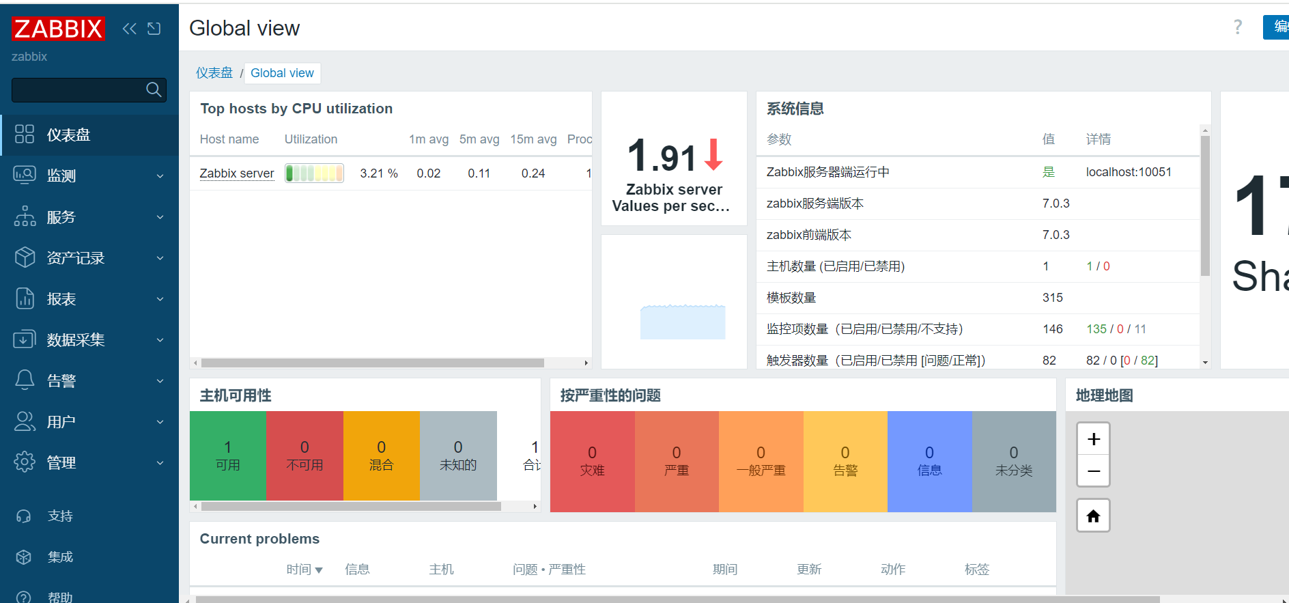Open the 服务 services menu
This screenshot has width=1289, height=603.
point(89,217)
